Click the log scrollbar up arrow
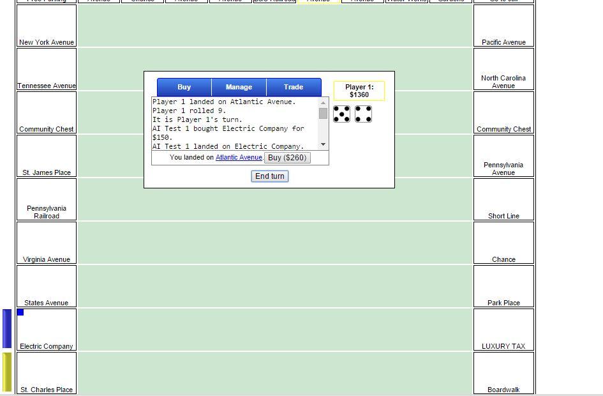Viewport: 603px width, 396px height. point(323,102)
